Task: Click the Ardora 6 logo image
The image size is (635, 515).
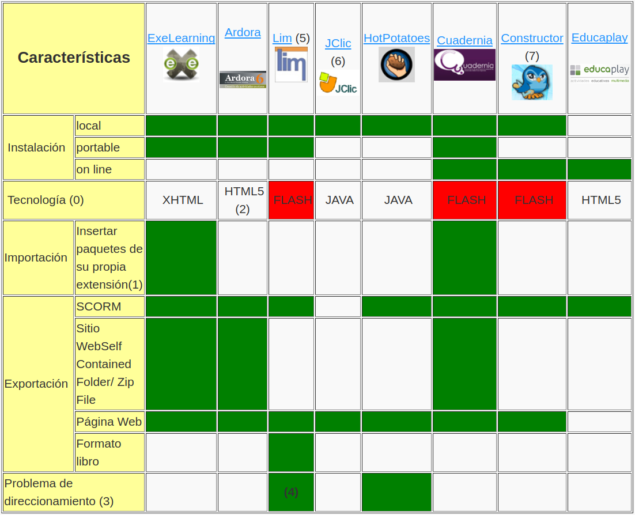Action: click(243, 79)
